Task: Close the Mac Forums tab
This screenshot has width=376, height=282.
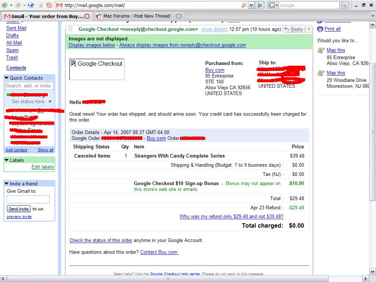Action: tap(179, 16)
